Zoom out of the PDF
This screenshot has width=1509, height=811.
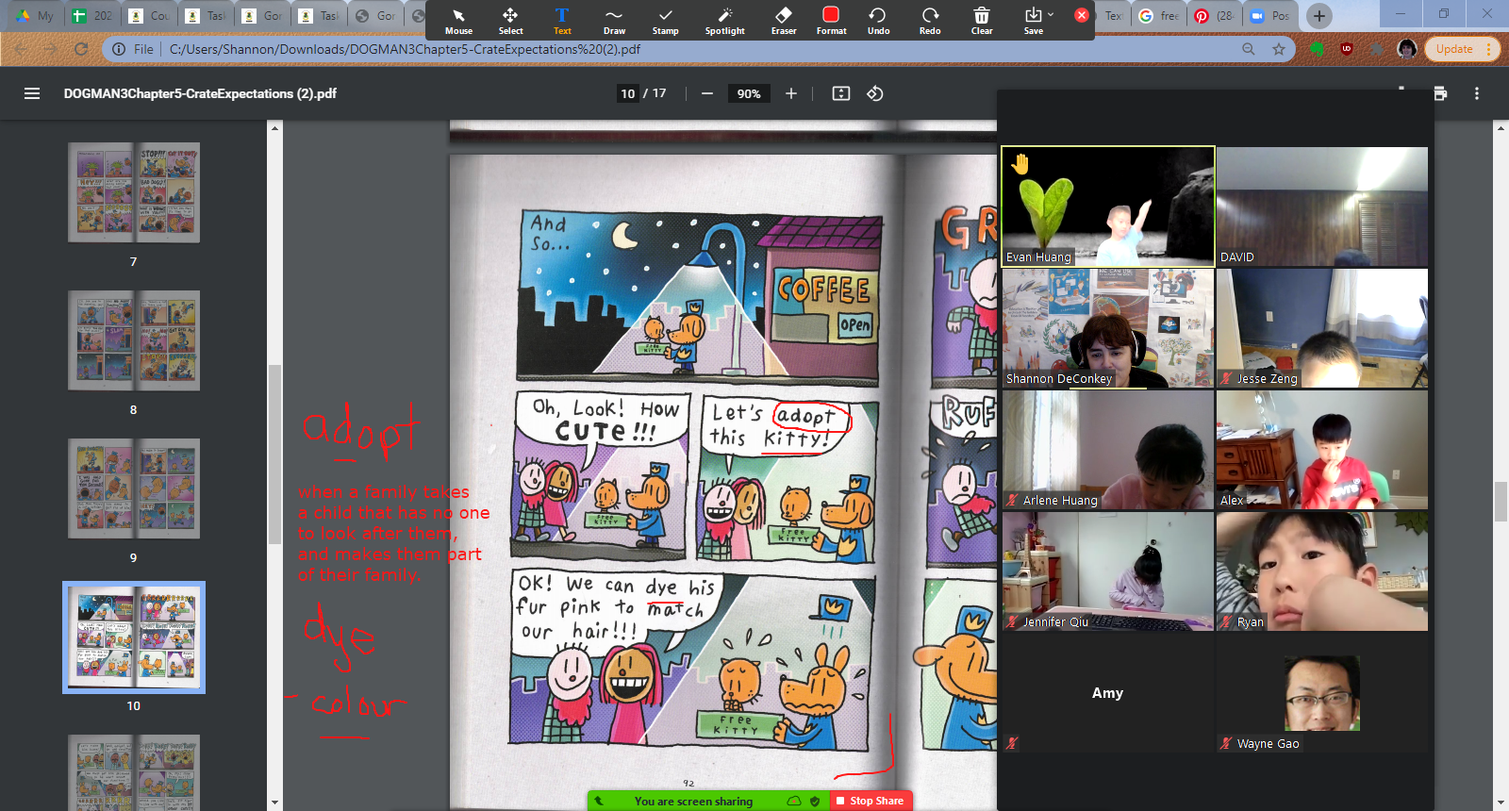[x=706, y=93]
